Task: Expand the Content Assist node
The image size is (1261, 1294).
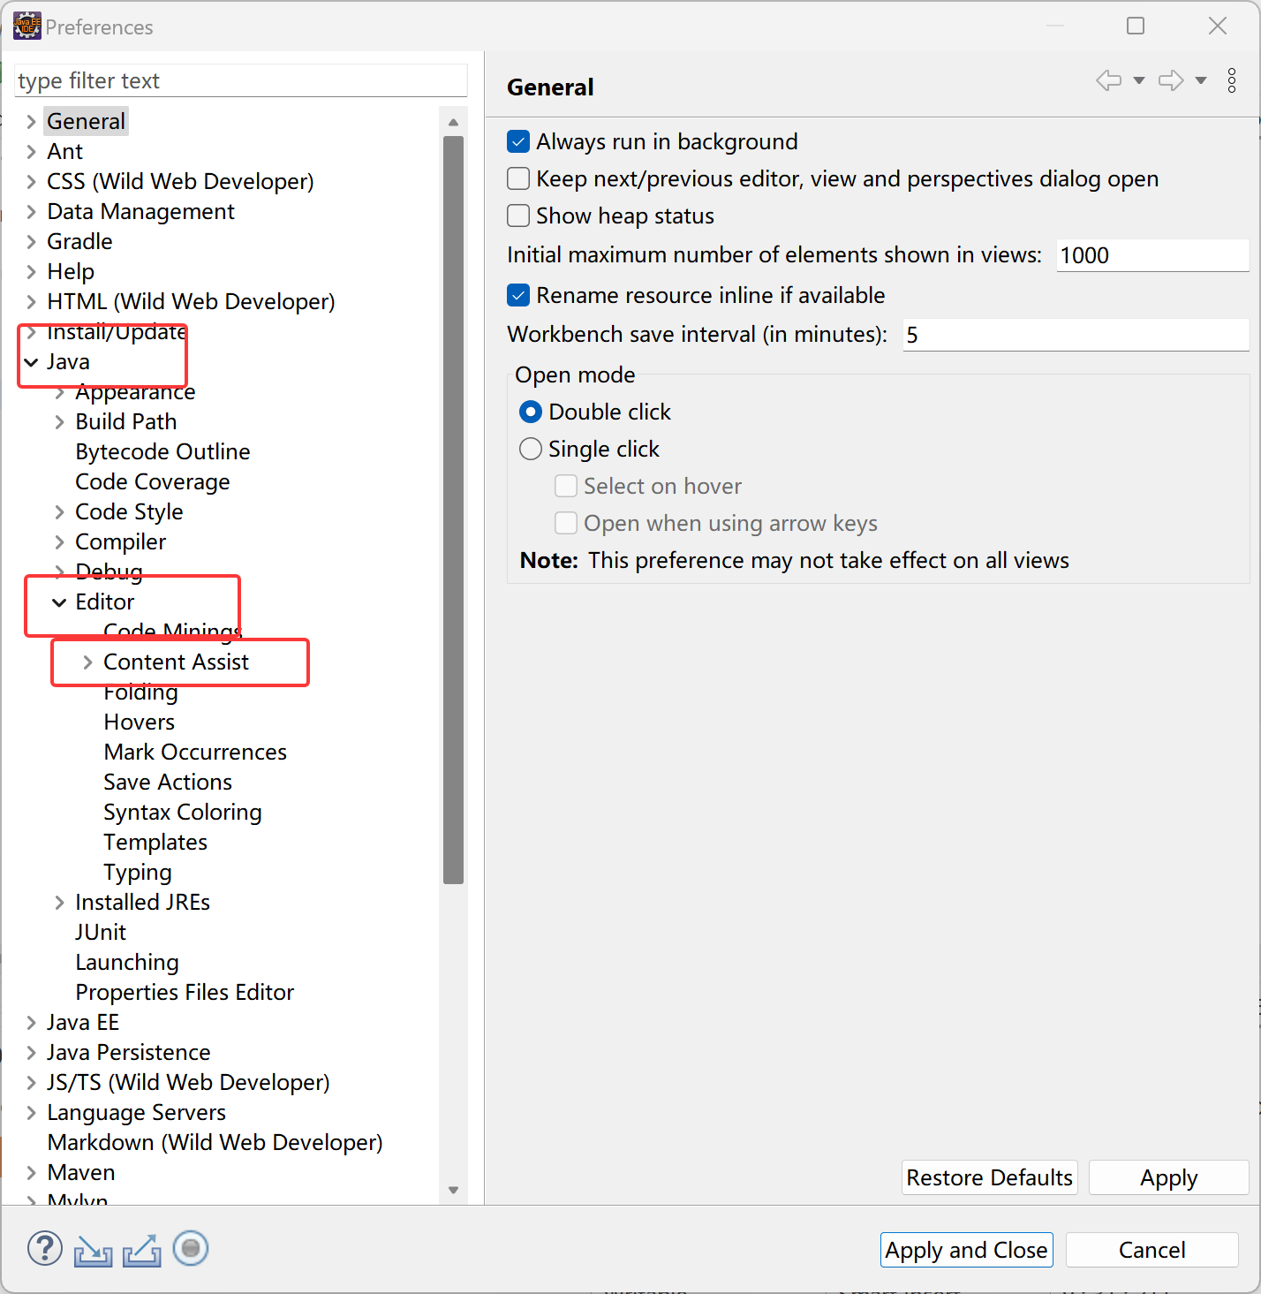Action: [x=88, y=662]
